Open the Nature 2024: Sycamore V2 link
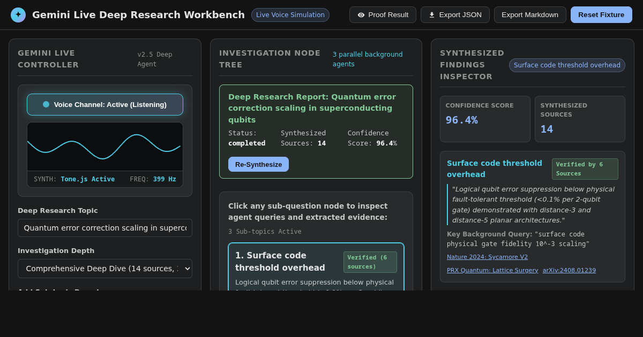The width and height of the screenshot is (643, 337). [487, 257]
